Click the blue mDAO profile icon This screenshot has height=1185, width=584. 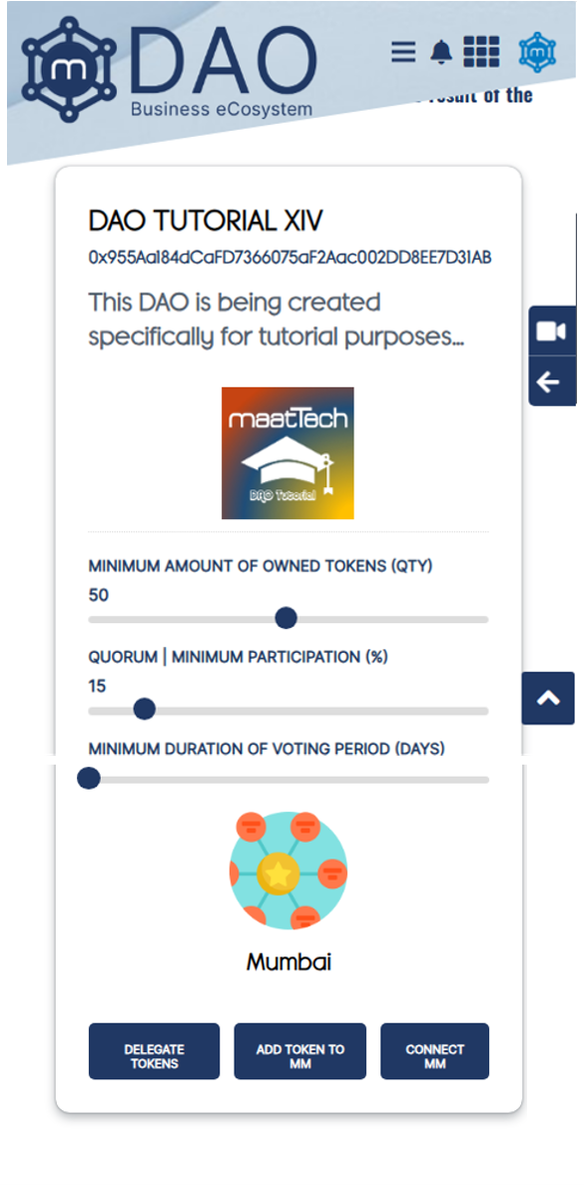[x=537, y=52]
